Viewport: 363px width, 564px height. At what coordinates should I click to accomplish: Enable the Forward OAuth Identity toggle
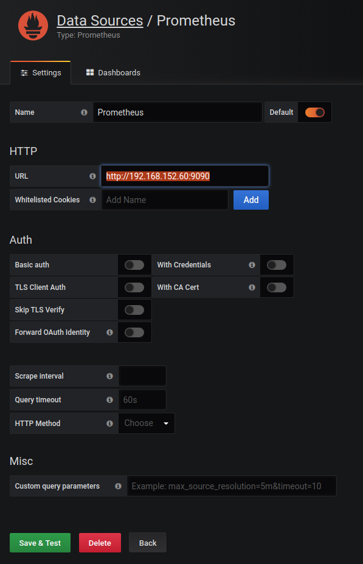pos(134,332)
